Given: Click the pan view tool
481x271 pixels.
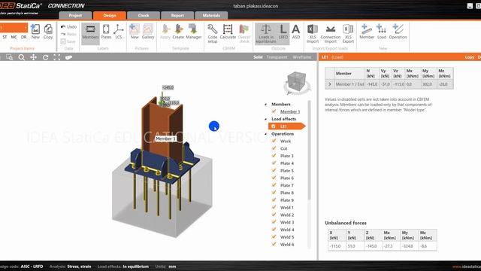Looking at the screenshot, I should (33, 57).
